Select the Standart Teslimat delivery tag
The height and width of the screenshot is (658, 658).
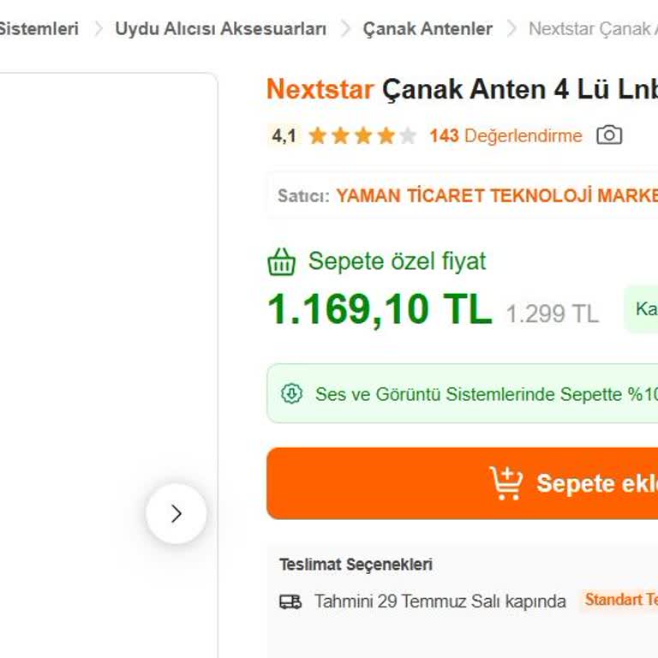(620, 600)
